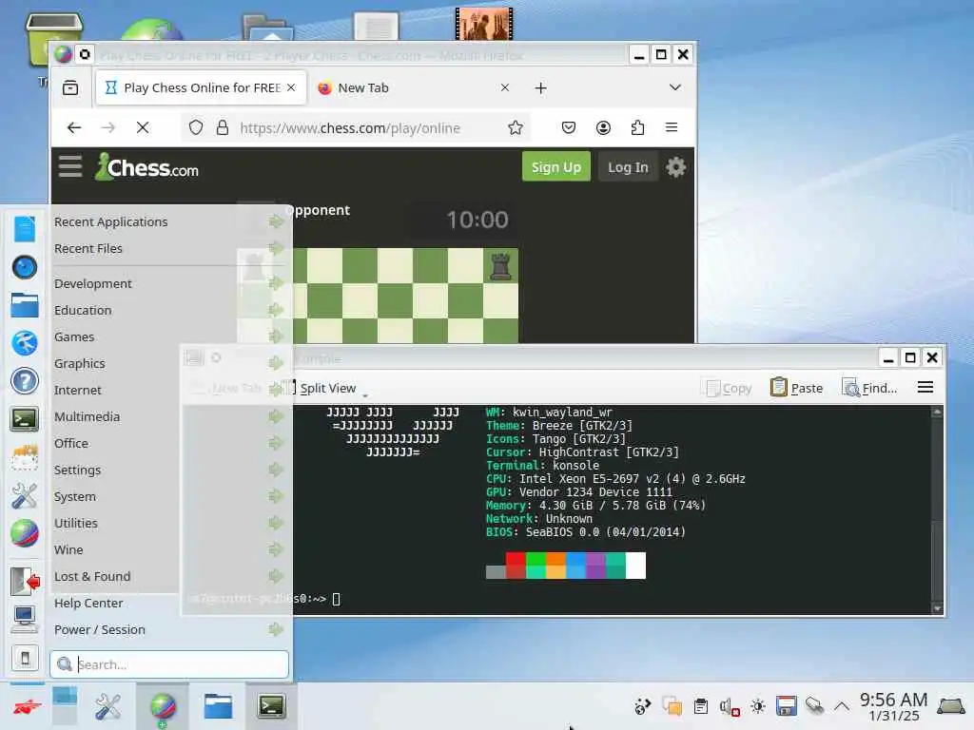974x730 pixels.
Task: Open the Firefox hamburger application menu
Action: coord(672,127)
